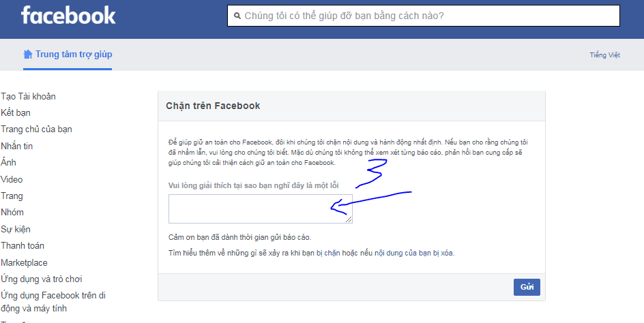Open Ứng dụng và trò chơi topic
644x323 pixels.
42,279
